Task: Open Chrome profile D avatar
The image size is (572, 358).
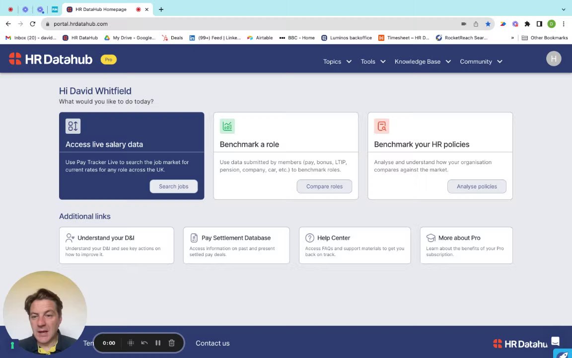Action: click(551, 24)
